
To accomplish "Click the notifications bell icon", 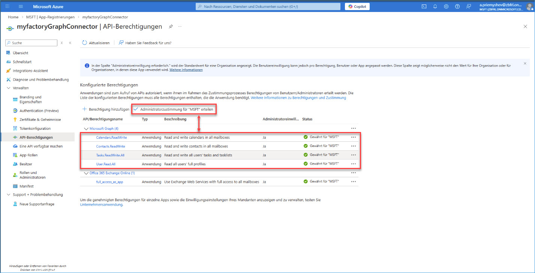I will tap(435, 7).
